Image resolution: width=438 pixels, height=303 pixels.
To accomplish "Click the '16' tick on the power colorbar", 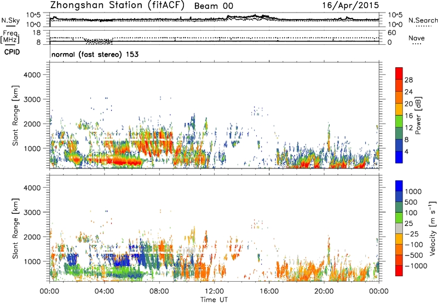I will click(408, 116).
